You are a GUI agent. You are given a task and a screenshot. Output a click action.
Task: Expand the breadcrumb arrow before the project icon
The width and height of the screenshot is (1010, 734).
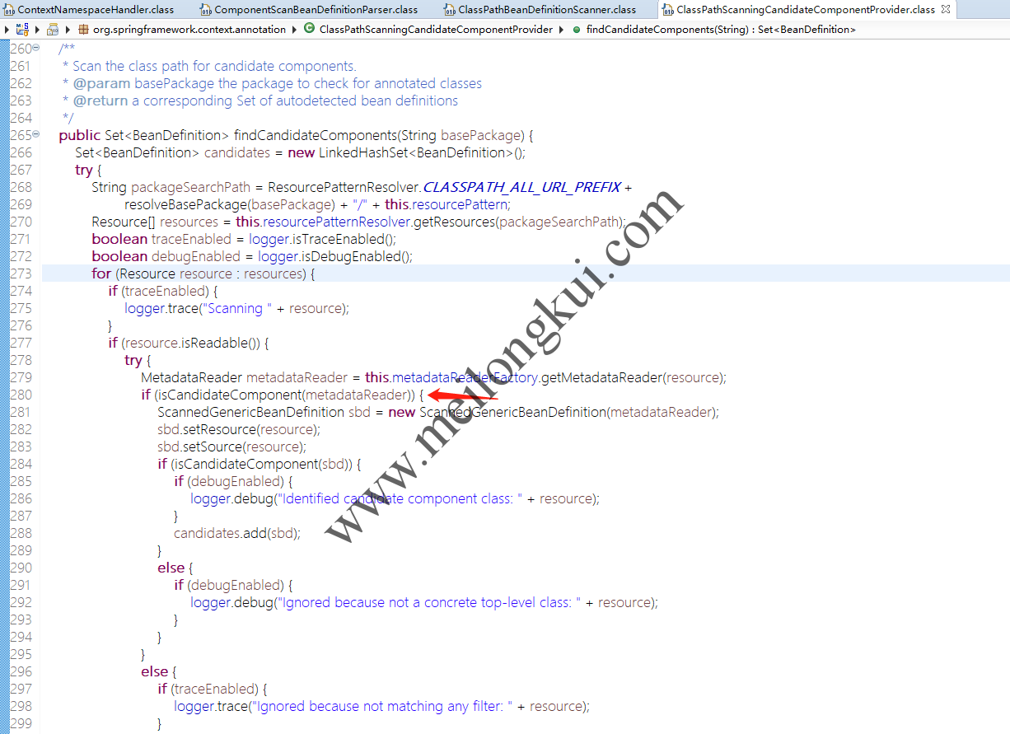7,30
